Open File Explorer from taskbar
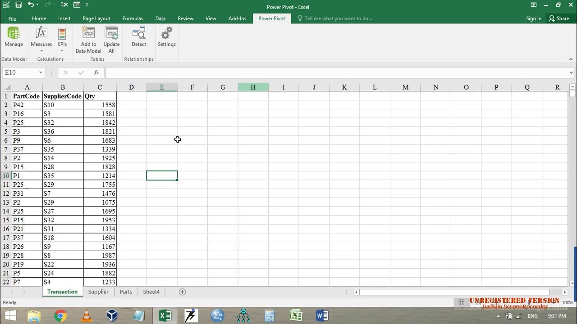The image size is (577, 324). [x=34, y=316]
